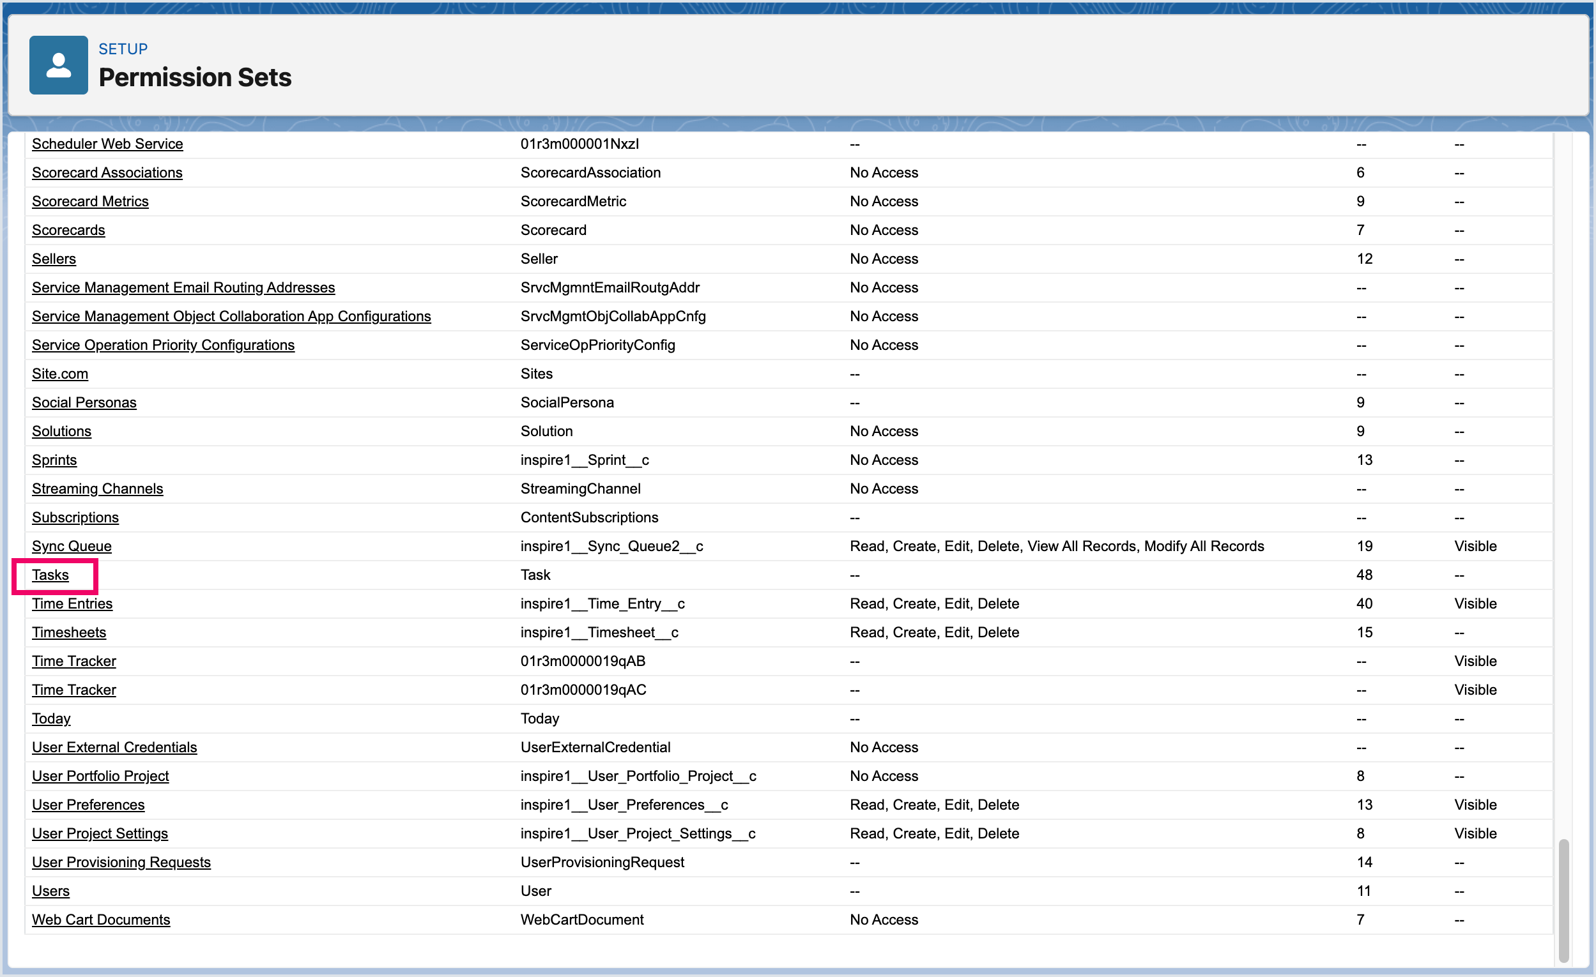Screen dimensions: 1596x977
Task: Open Streaming Channels link
Action: (98, 488)
